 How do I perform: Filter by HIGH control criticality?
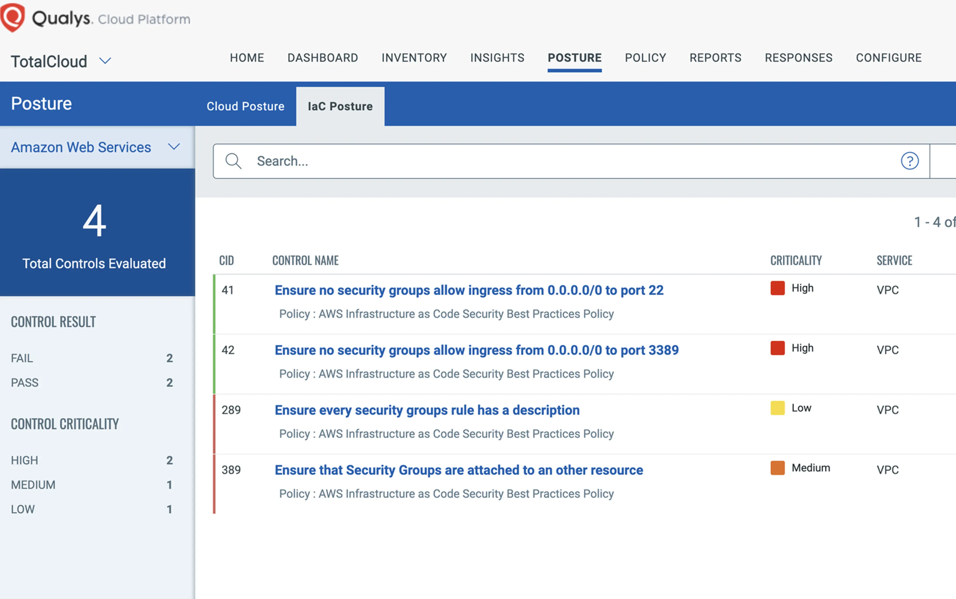pyautogui.click(x=25, y=460)
